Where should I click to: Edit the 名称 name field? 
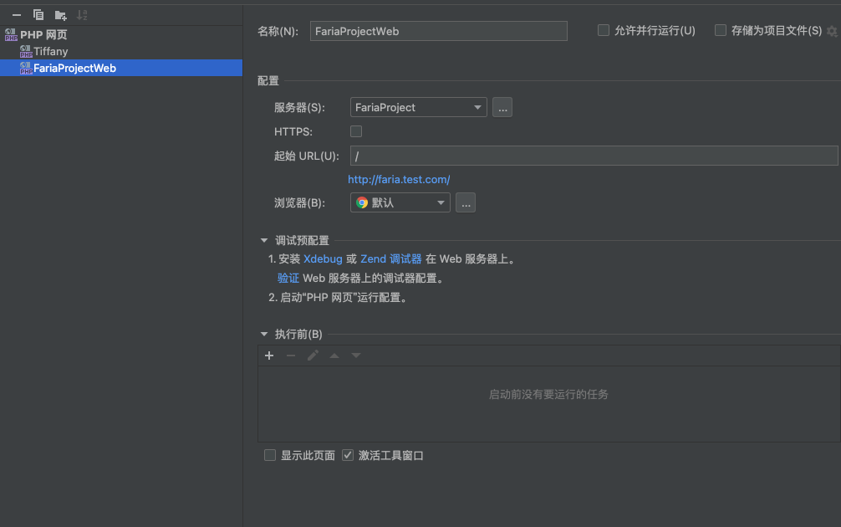(438, 31)
